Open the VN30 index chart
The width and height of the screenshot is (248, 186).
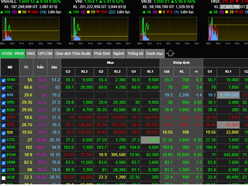pyautogui.click(x=168, y=29)
